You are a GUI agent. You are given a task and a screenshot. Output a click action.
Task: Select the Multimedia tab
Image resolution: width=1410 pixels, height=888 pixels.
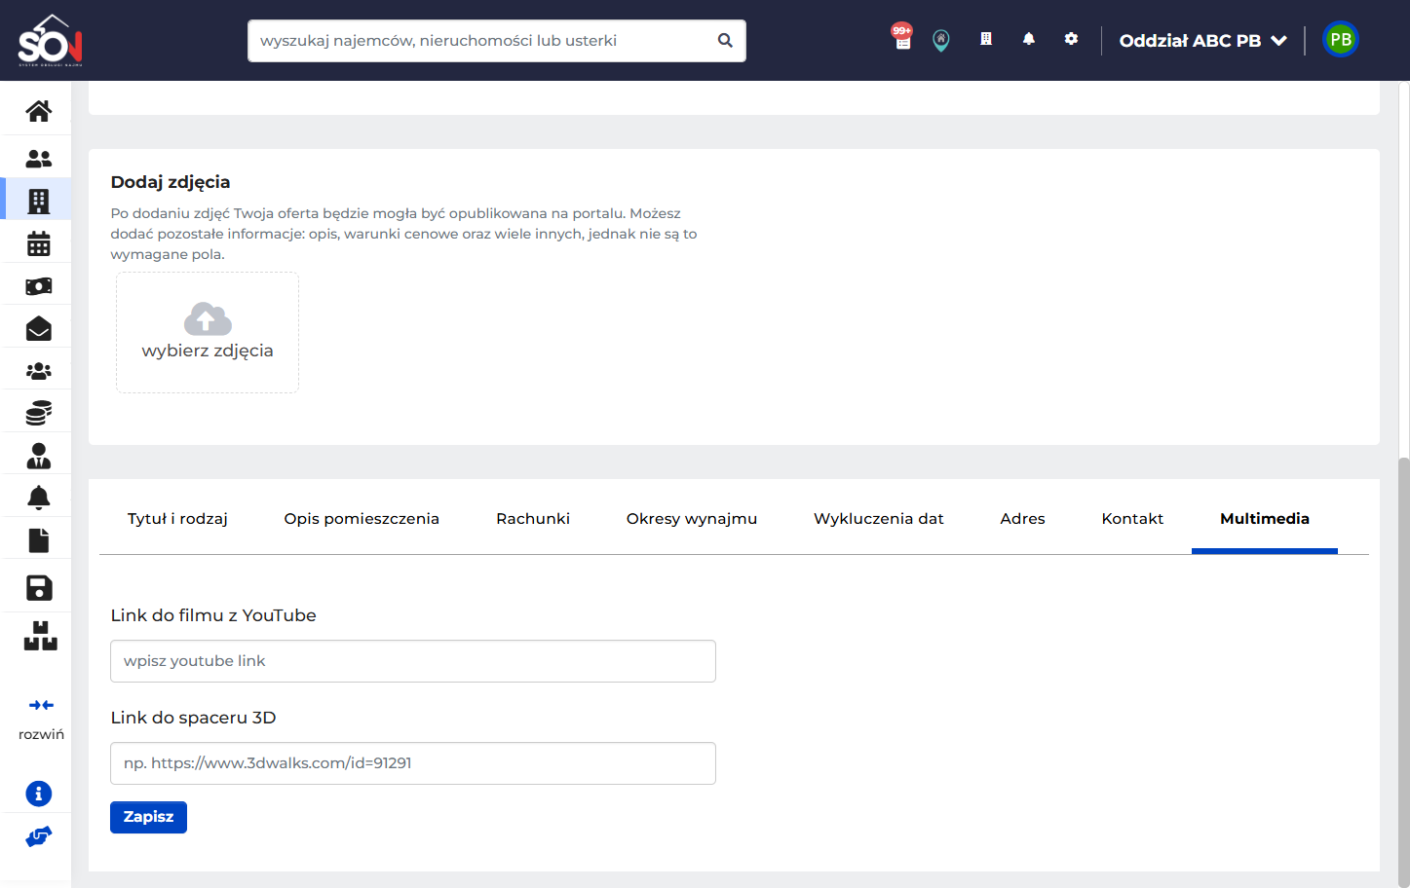[1265, 519]
